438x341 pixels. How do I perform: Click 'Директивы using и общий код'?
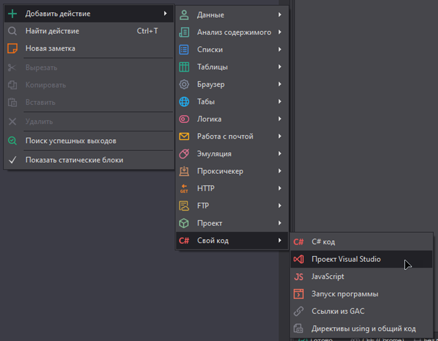pos(364,328)
